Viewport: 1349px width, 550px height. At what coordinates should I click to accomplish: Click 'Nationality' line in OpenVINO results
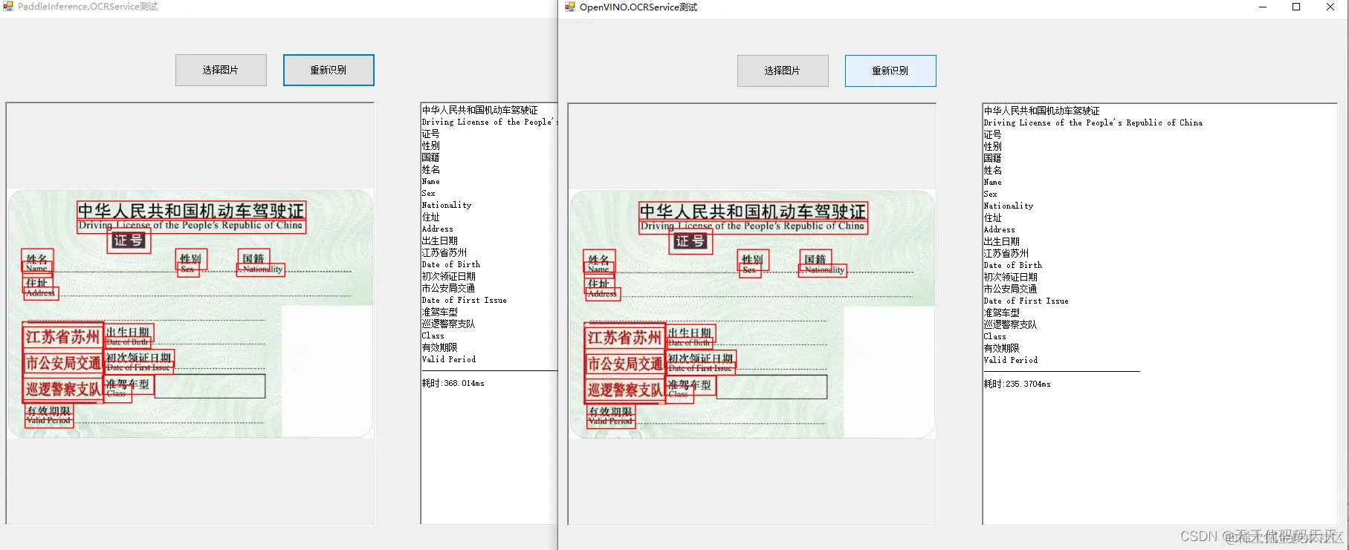coord(1008,206)
